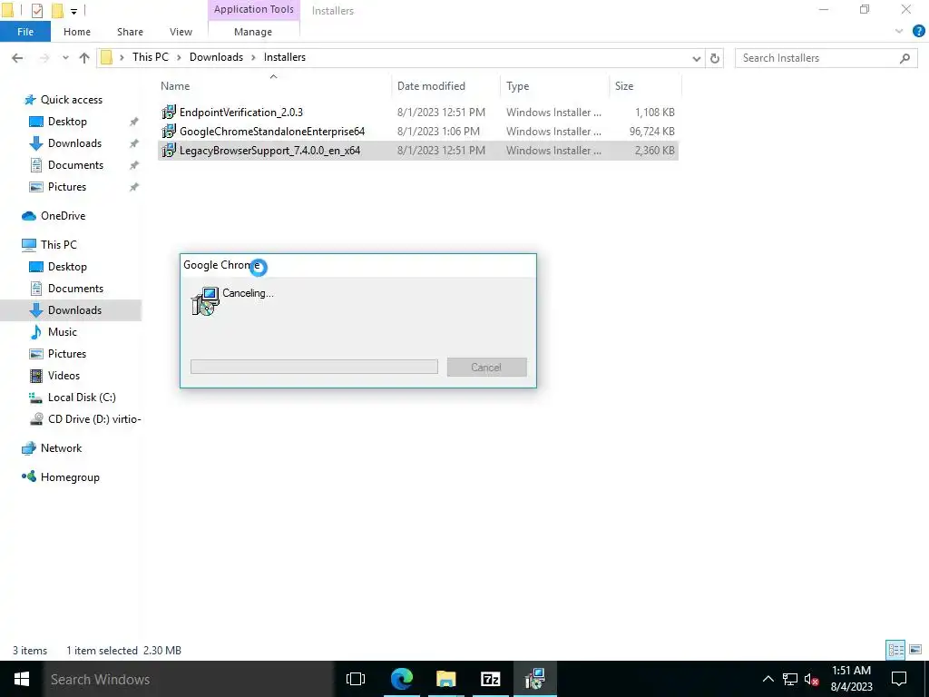Image resolution: width=929 pixels, height=697 pixels.
Task: Open recent locations dropdown arrow
Action: pyautogui.click(x=65, y=57)
